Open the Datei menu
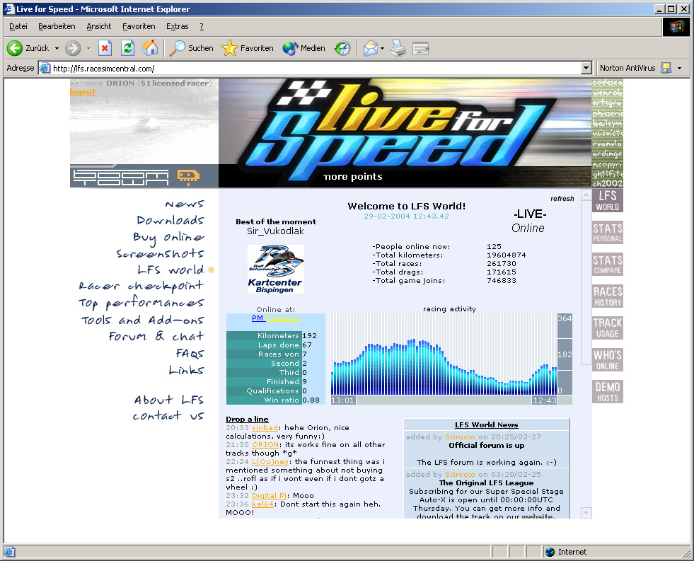Screen dimensions: 694x561 click(18, 27)
